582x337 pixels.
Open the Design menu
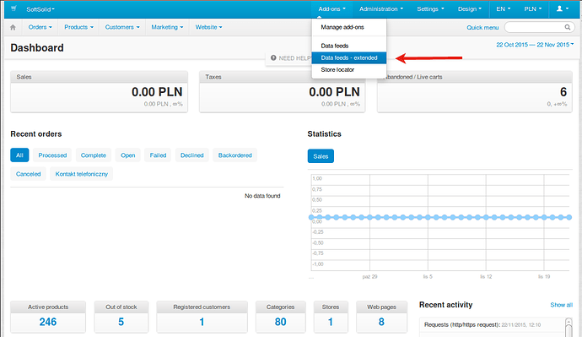click(x=470, y=9)
